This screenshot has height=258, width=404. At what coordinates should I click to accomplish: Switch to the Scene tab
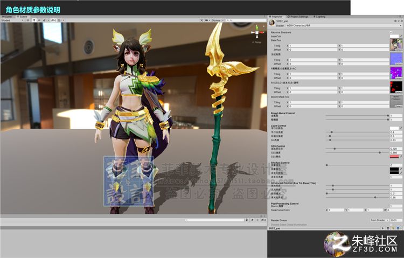pyautogui.click(x=22, y=17)
